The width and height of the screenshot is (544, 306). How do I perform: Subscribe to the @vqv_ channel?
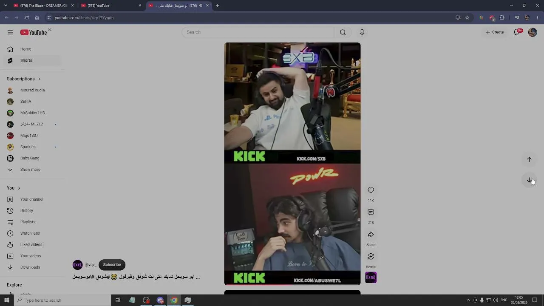coord(112,265)
